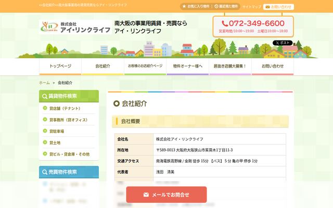
Task: Click the 南海電鉄高野線 access description
Action: tap(207, 161)
